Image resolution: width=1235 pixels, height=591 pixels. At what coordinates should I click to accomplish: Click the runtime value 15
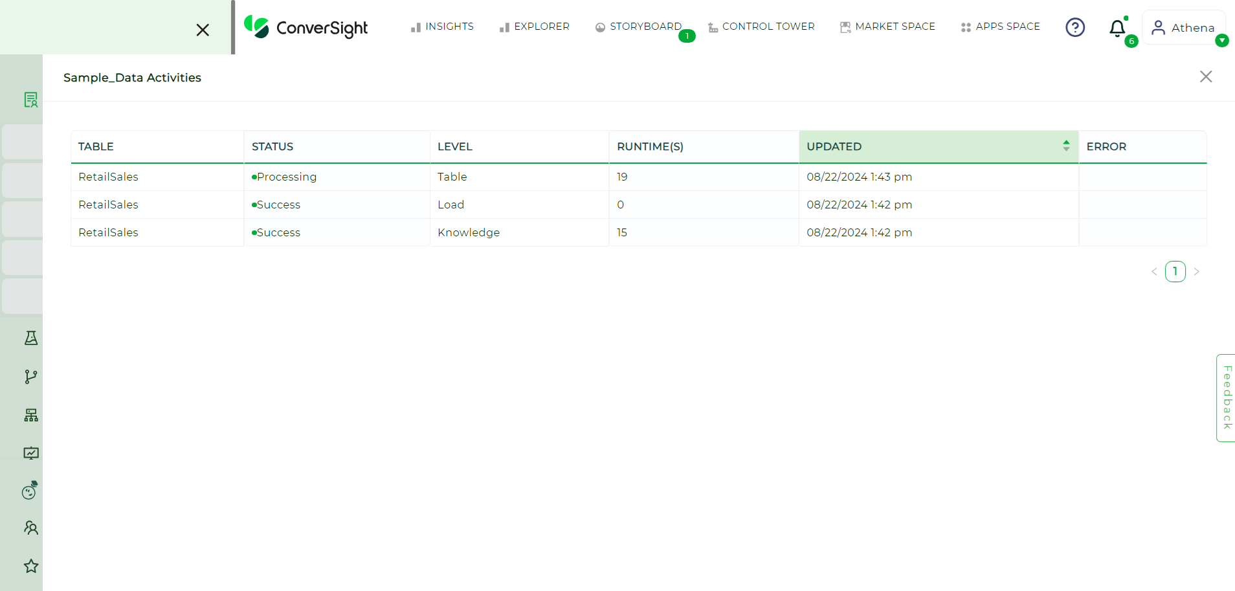[622, 232]
